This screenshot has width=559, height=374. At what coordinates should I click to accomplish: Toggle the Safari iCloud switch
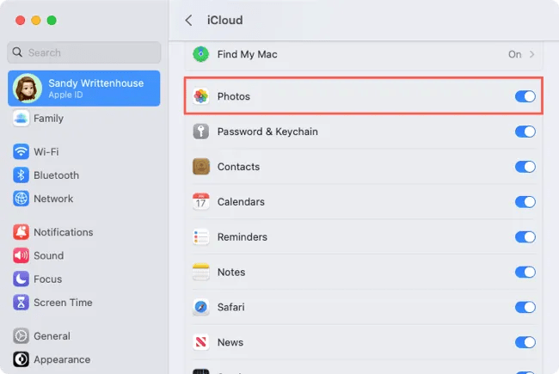(525, 307)
